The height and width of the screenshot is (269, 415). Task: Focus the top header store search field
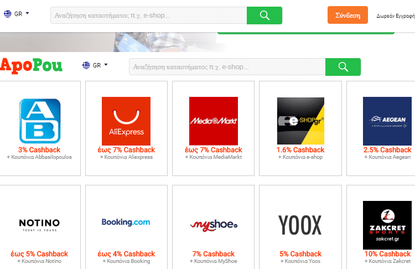(149, 15)
